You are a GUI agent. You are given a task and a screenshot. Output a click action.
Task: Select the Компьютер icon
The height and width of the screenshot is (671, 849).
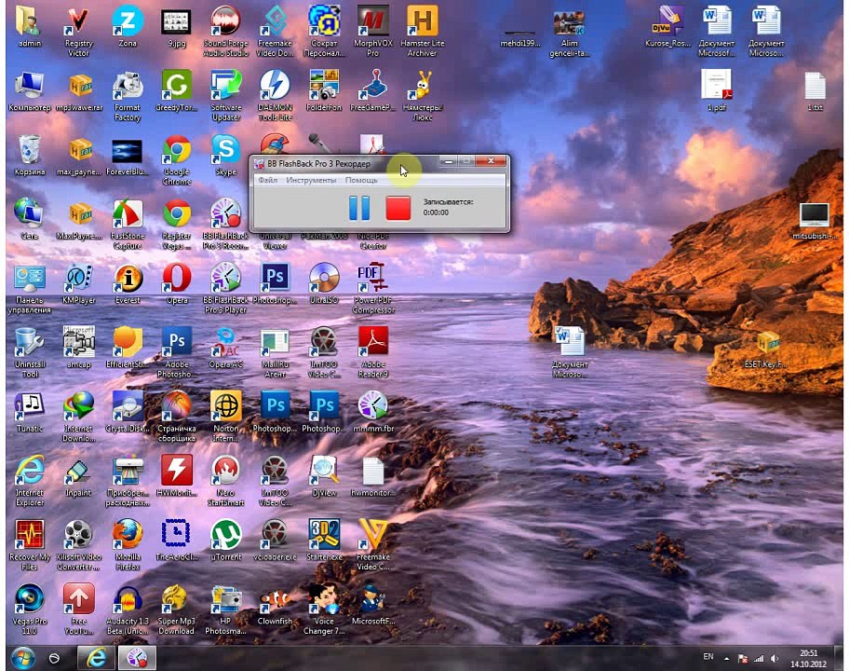point(29,91)
